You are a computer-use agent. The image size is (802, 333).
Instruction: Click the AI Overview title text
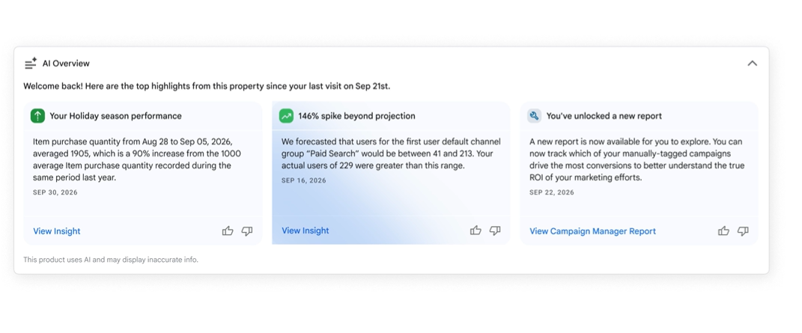[x=66, y=64]
